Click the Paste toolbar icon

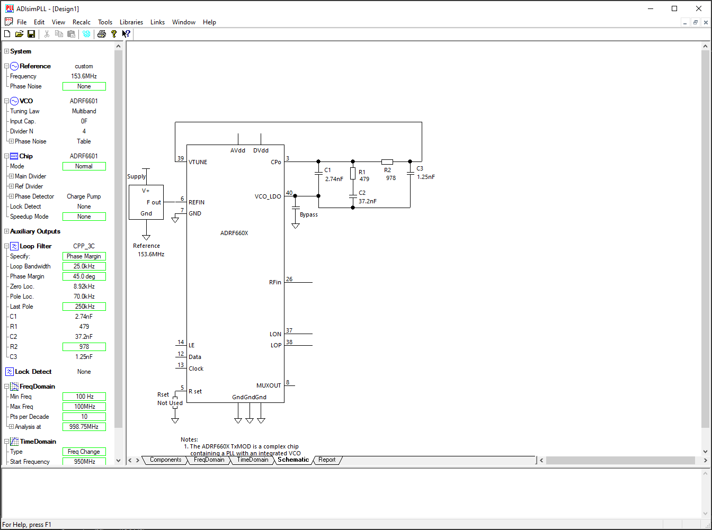(x=71, y=34)
